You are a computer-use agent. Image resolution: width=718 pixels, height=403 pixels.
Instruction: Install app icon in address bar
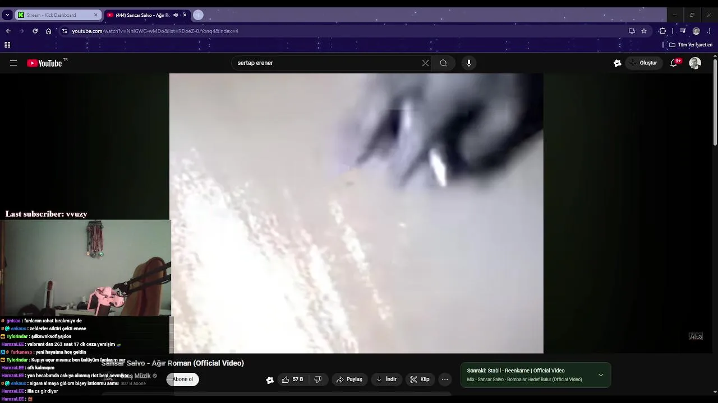[632, 31]
